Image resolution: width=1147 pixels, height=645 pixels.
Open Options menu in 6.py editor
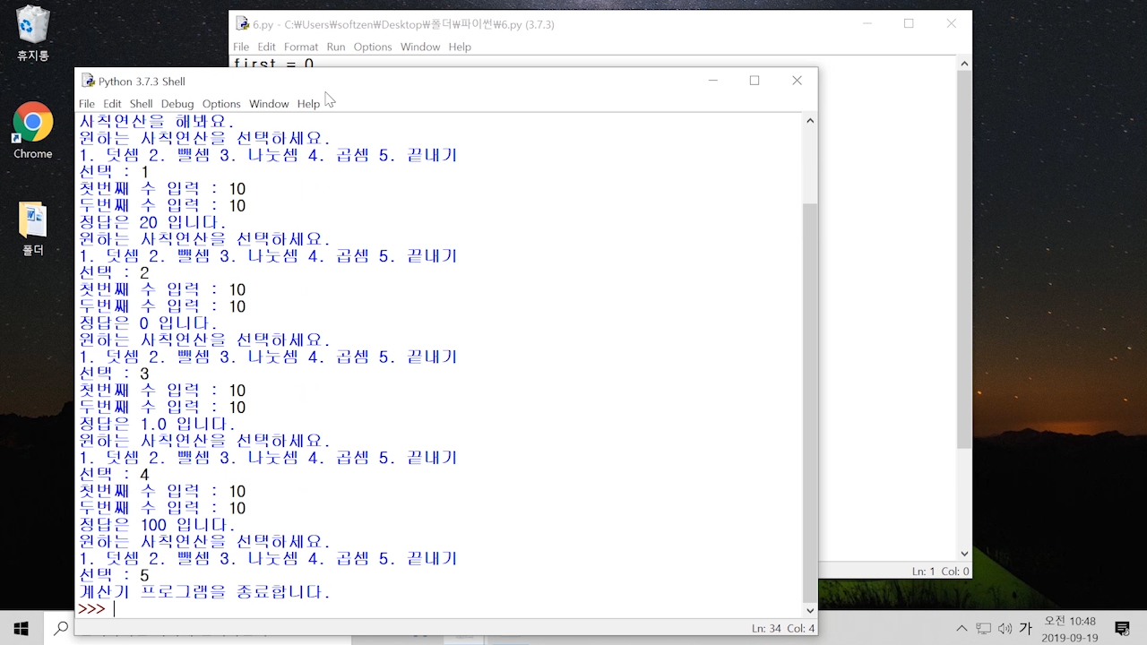click(373, 47)
